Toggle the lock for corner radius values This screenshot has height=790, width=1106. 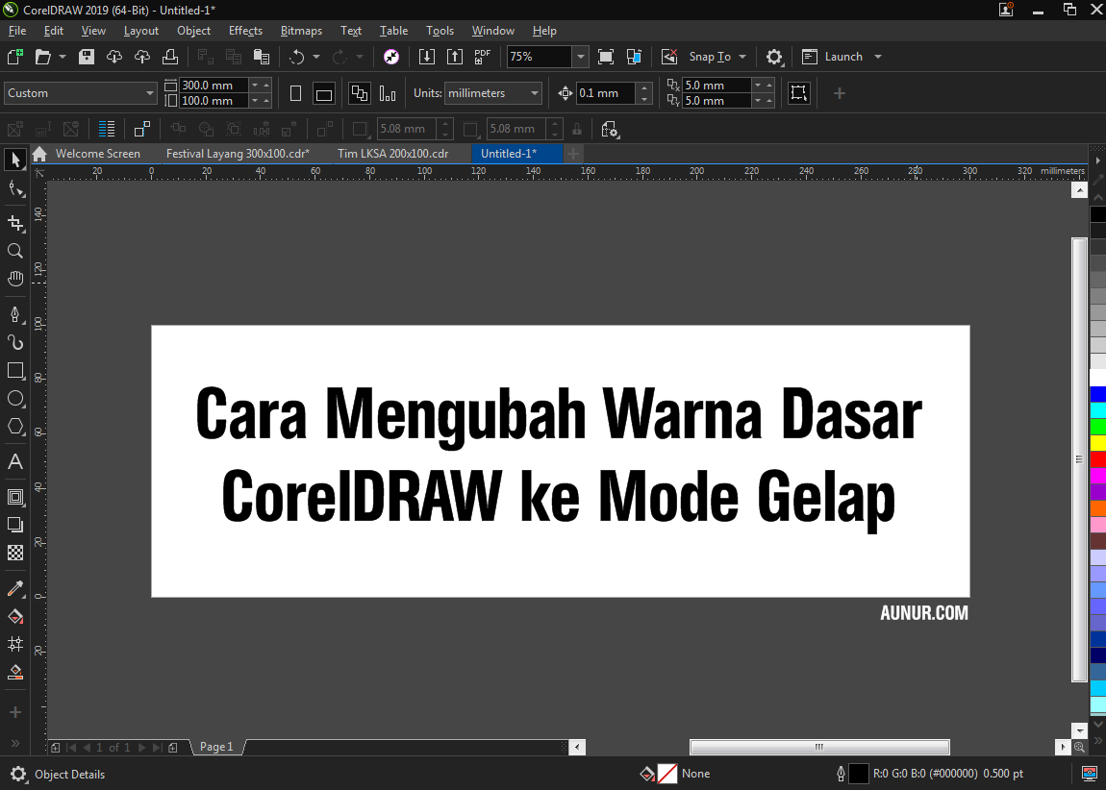pos(576,128)
